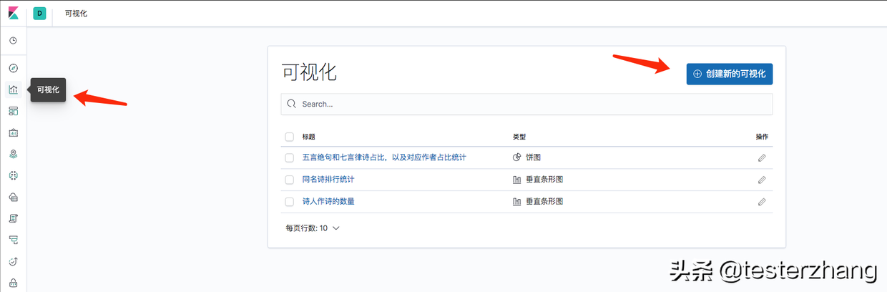
Task: Click the 创建新的可视化 button
Action: (x=730, y=74)
